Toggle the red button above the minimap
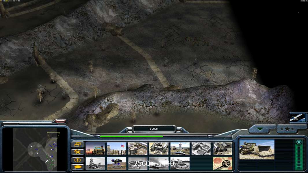Viewport: 308px width, 173px height. click(60, 121)
